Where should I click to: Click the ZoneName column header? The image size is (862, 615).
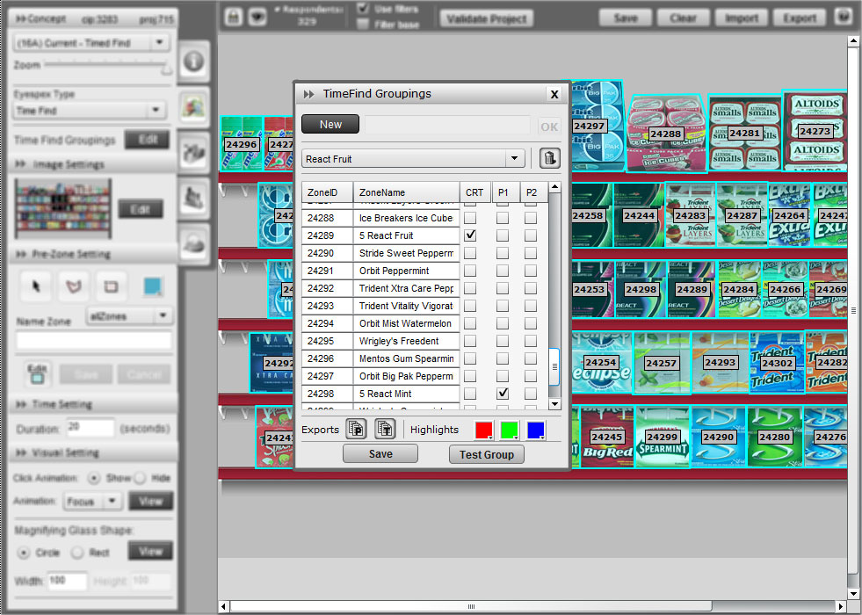pos(406,192)
